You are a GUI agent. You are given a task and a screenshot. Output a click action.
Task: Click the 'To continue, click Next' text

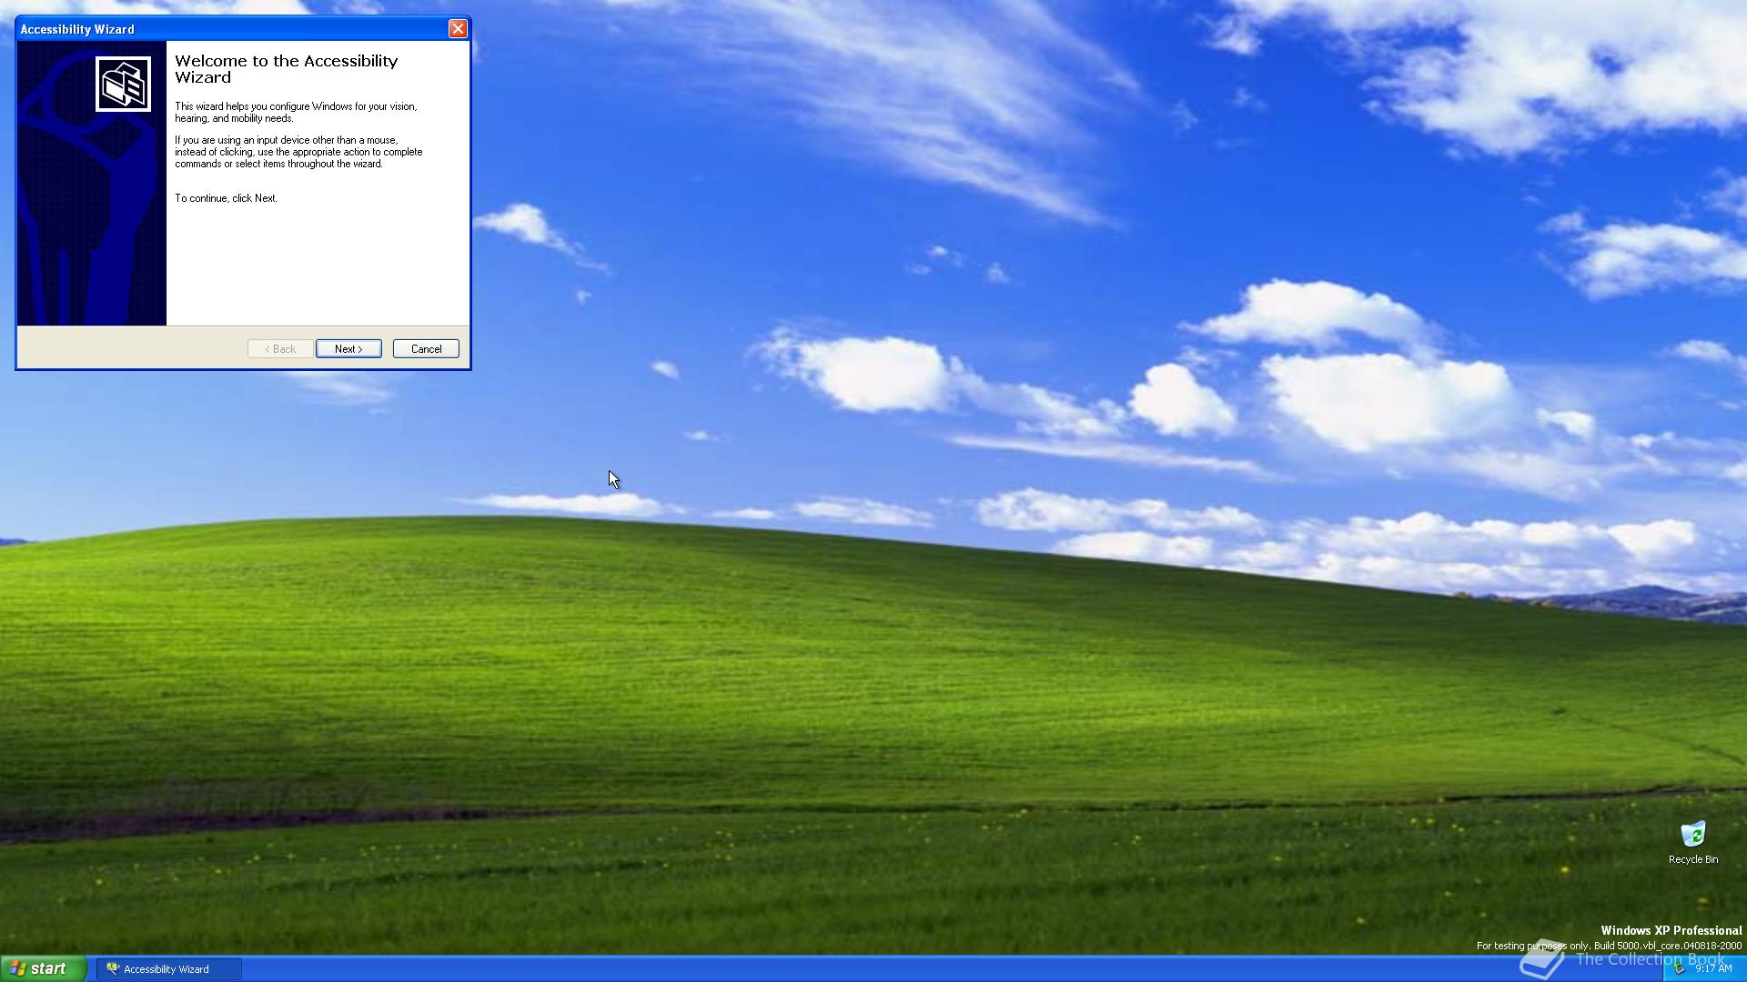tap(226, 198)
